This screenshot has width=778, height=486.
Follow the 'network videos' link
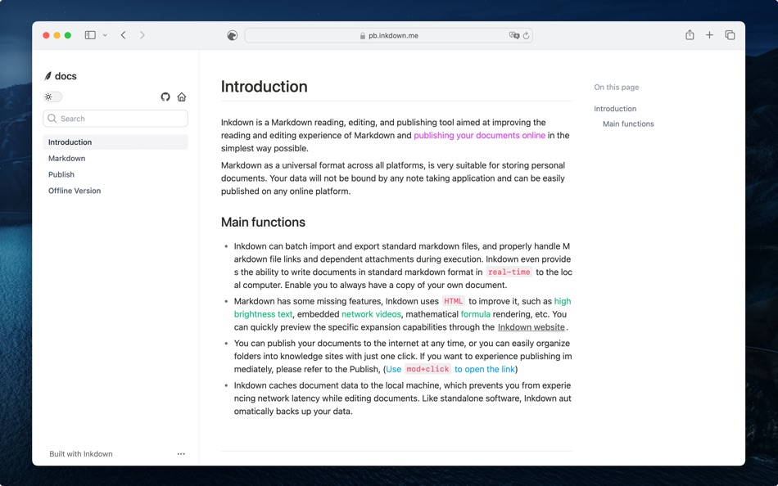(x=371, y=314)
